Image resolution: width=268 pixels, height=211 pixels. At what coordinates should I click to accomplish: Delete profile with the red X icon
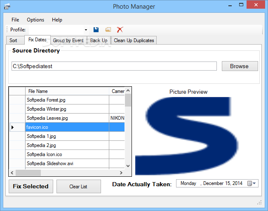tap(120, 30)
